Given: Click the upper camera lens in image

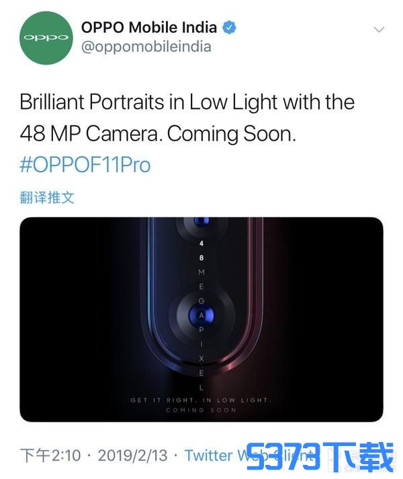Looking at the screenshot, I should pyautogui.click(x=201, y=221).
